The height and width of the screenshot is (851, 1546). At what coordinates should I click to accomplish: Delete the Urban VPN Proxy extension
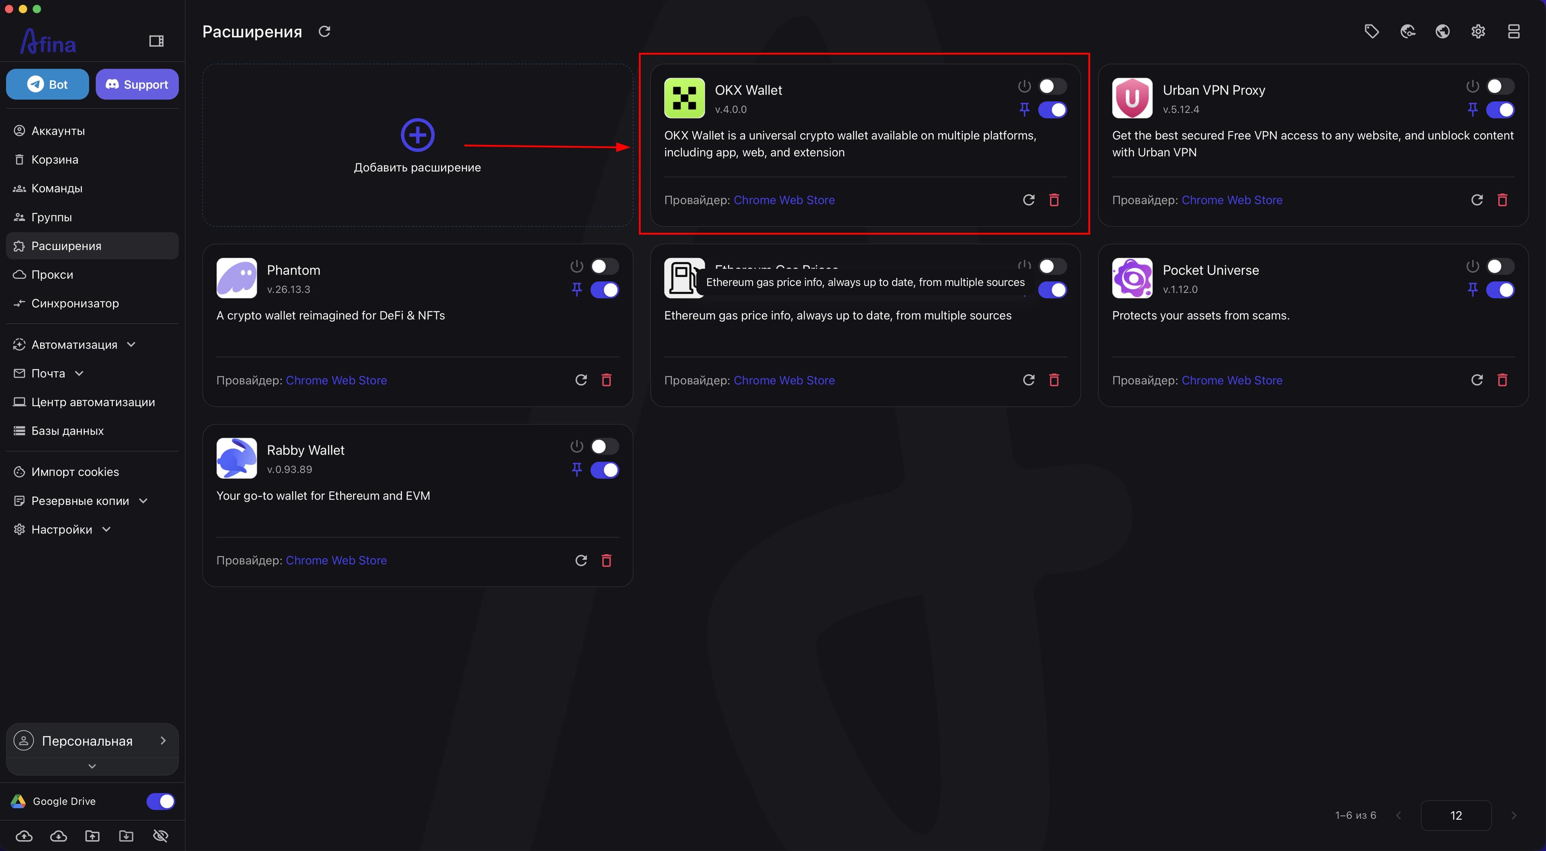1502,200
